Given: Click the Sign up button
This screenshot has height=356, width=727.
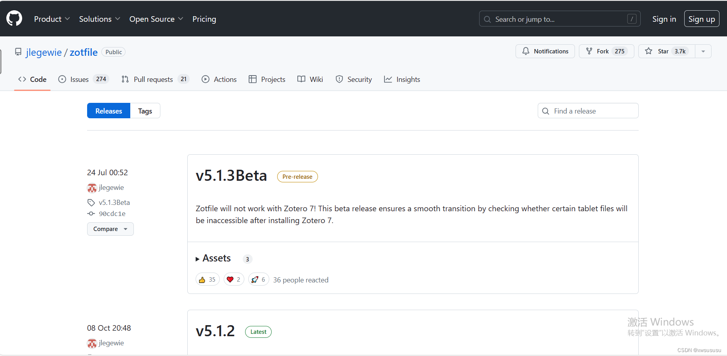Looking at the screenshot, I should 701,19.
